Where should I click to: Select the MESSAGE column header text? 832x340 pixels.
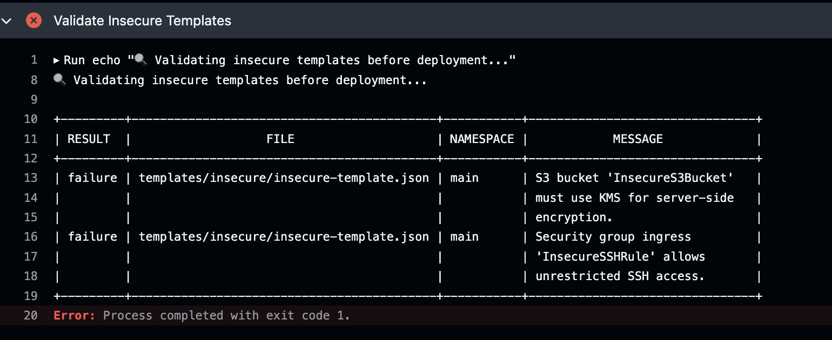click(x=638, y=139)
